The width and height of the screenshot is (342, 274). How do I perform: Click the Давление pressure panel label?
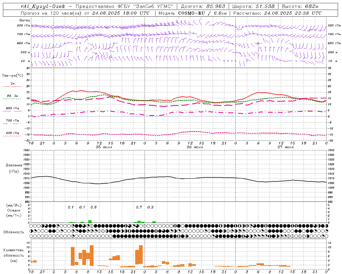coord(14,165)
